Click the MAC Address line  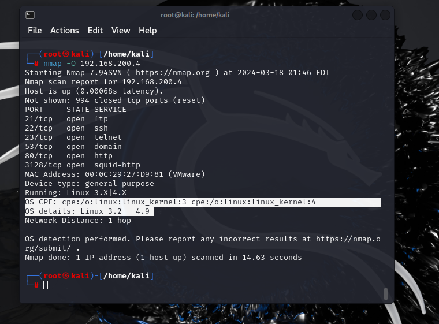[x=115, y=174]
